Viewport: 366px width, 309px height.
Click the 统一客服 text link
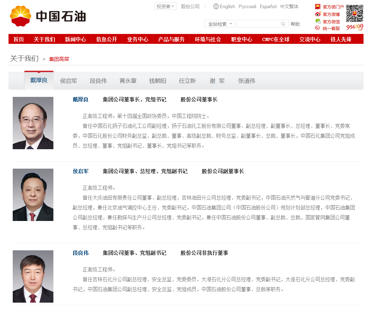(331, 29)
